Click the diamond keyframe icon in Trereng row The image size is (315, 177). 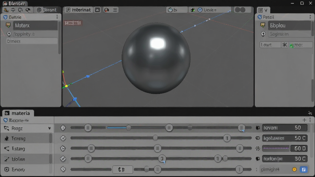point(63,138)
